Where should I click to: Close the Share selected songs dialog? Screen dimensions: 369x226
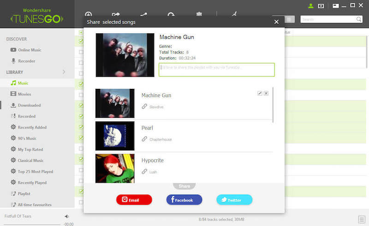pos(276,22)
